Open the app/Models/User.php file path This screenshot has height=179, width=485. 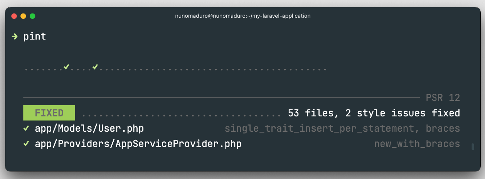[89, 129]
